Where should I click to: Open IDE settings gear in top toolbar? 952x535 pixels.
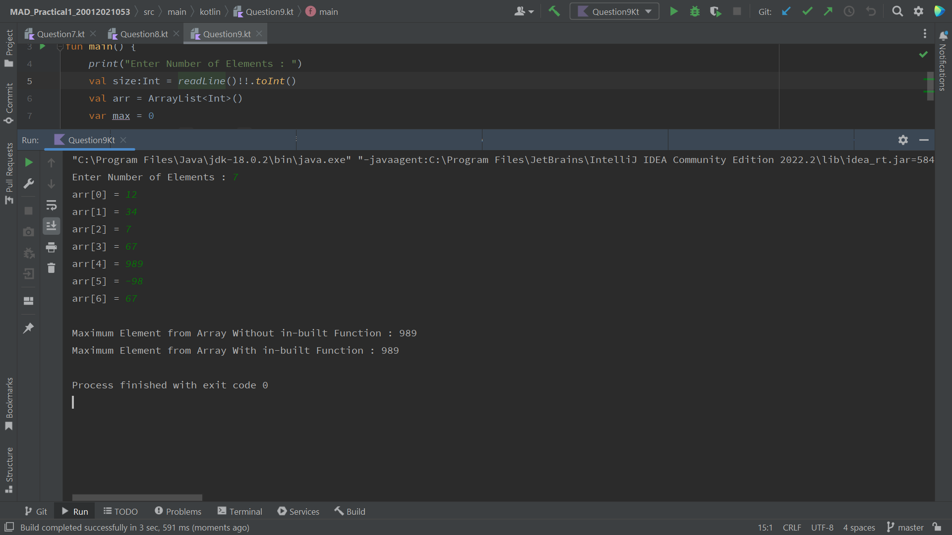918,11
